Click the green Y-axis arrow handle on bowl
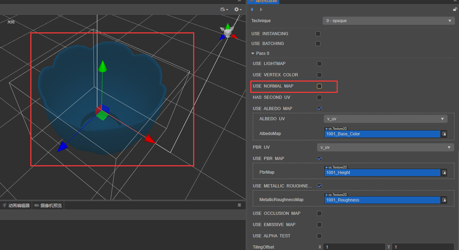 coord(103,66)
